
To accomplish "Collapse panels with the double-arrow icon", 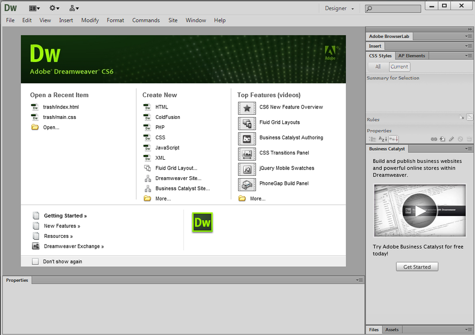I will pos(470,29).
